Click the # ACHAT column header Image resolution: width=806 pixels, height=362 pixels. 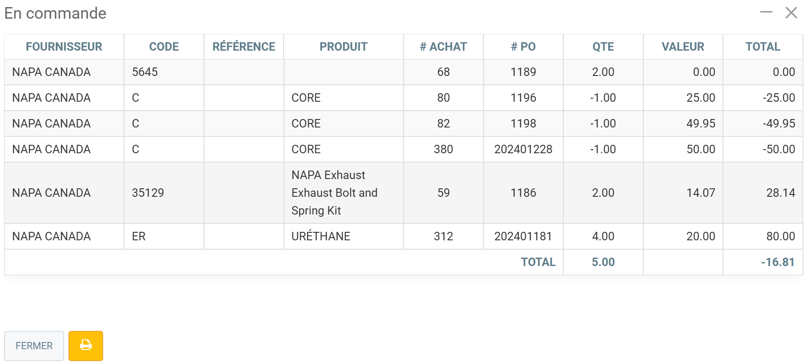tap(443, 47)
